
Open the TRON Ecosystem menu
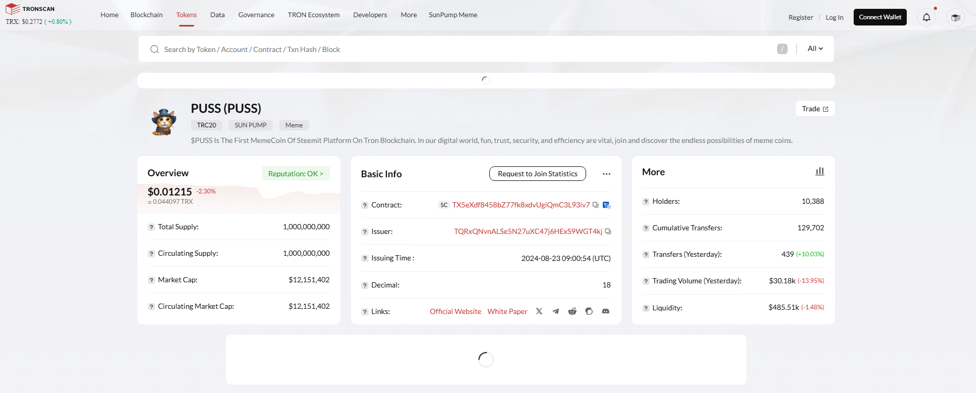[313, 15]
